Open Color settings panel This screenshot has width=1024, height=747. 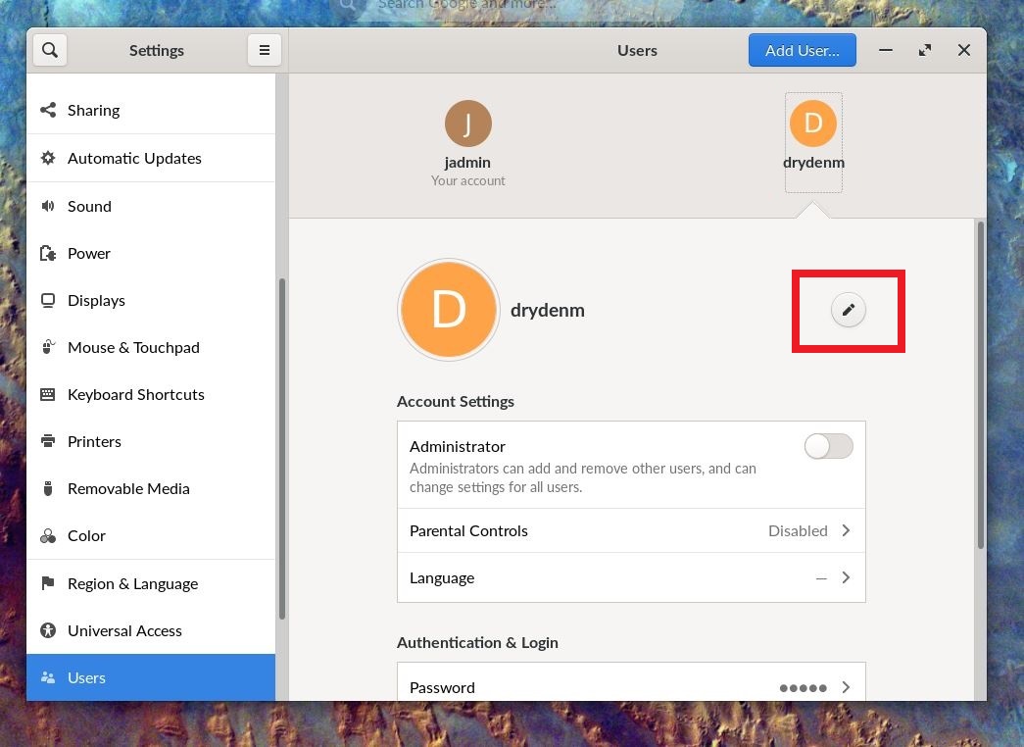pos(151,536)
